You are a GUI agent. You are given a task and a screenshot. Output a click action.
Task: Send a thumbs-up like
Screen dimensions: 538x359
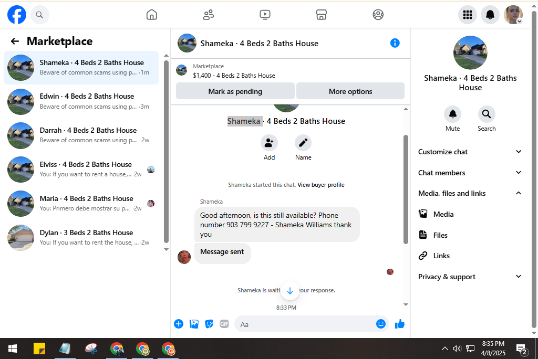(400, 324)
